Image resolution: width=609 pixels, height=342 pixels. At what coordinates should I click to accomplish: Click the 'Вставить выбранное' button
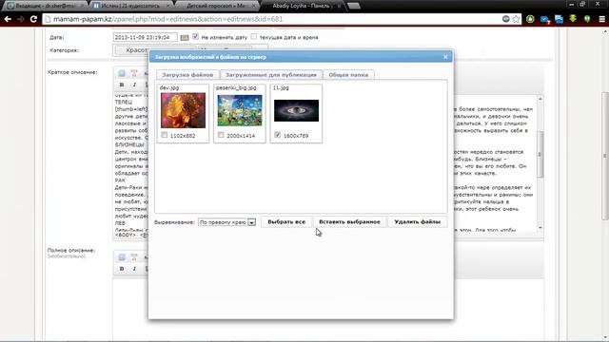349,221
